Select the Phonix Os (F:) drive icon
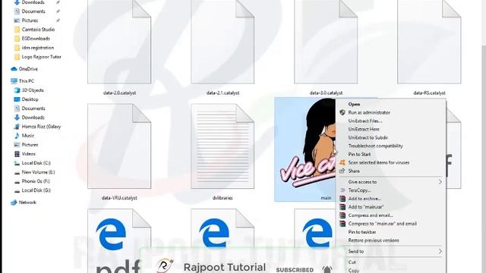 coord(17,181)
